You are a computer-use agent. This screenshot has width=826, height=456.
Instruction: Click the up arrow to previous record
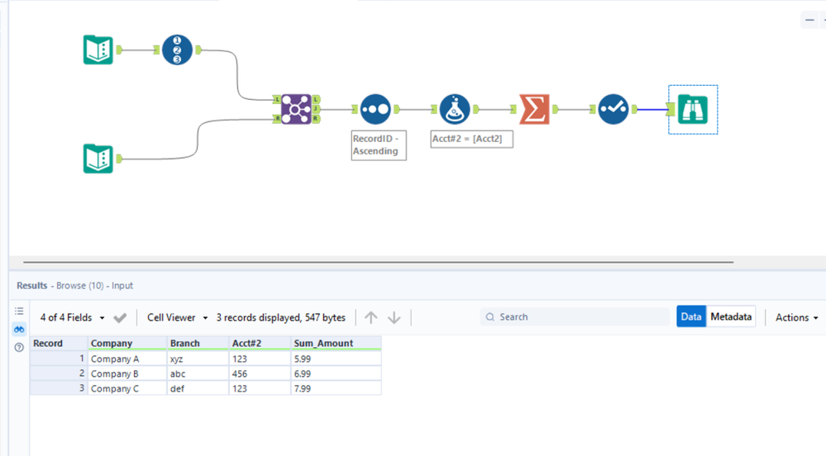[371, 317]
